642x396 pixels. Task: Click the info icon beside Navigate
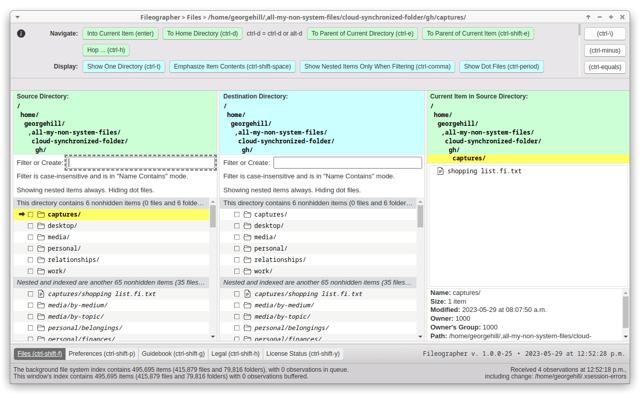tap(21, 34)
